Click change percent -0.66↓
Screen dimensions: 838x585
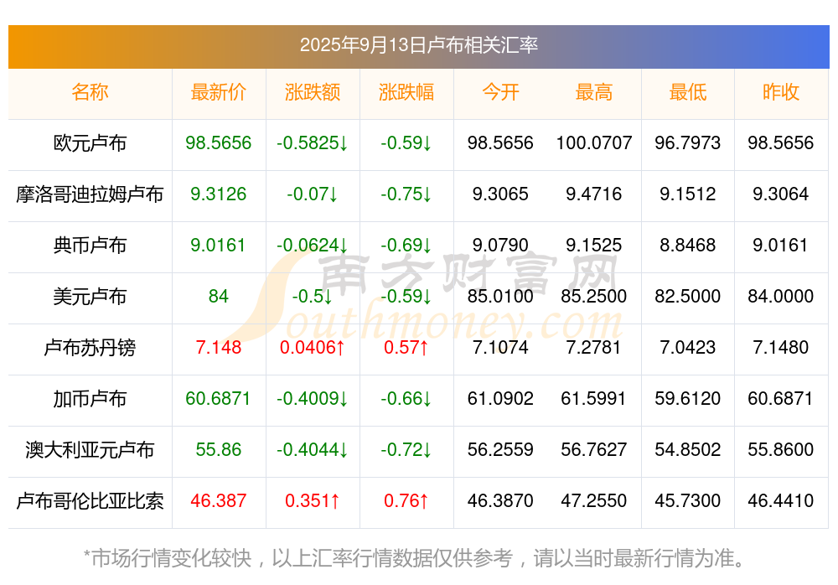point(406,398)
